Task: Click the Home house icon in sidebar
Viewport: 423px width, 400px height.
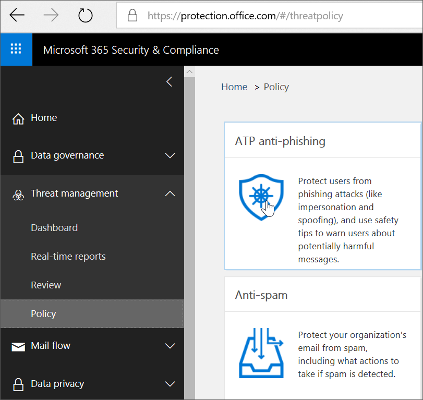Action: 18,118
